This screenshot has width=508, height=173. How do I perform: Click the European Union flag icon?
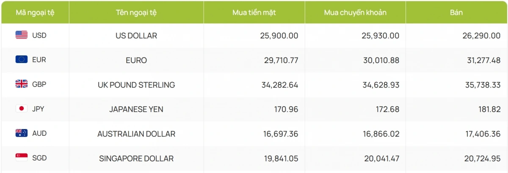pyautogui.click(x=22, y=60)
